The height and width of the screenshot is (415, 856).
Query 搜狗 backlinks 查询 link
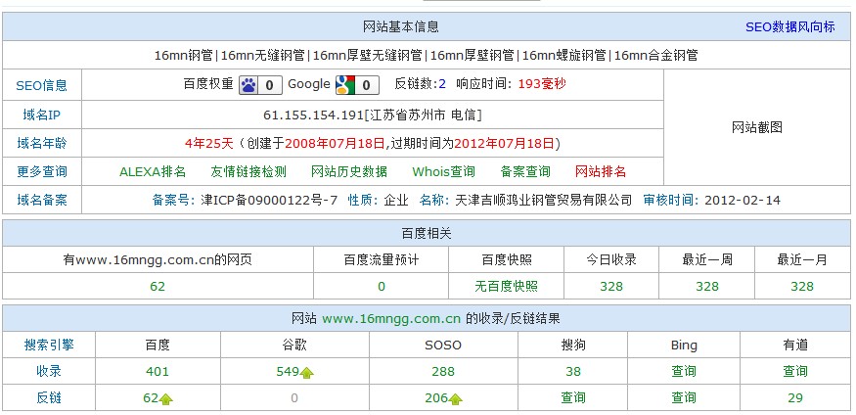(573, 398)
